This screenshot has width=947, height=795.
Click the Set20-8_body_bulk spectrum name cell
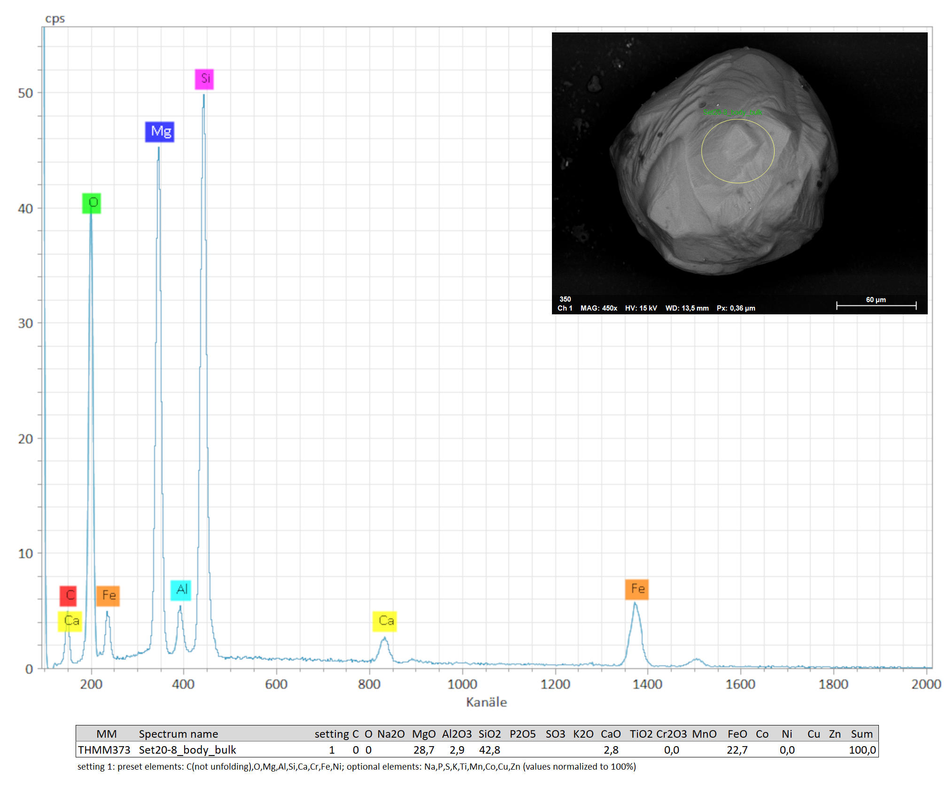point(187,750)
